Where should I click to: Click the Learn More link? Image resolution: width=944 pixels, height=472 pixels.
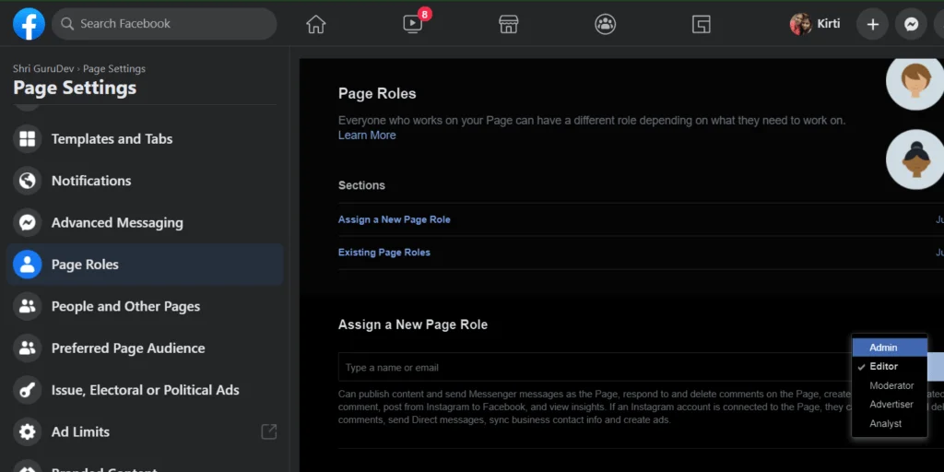(x=367, y=136)
